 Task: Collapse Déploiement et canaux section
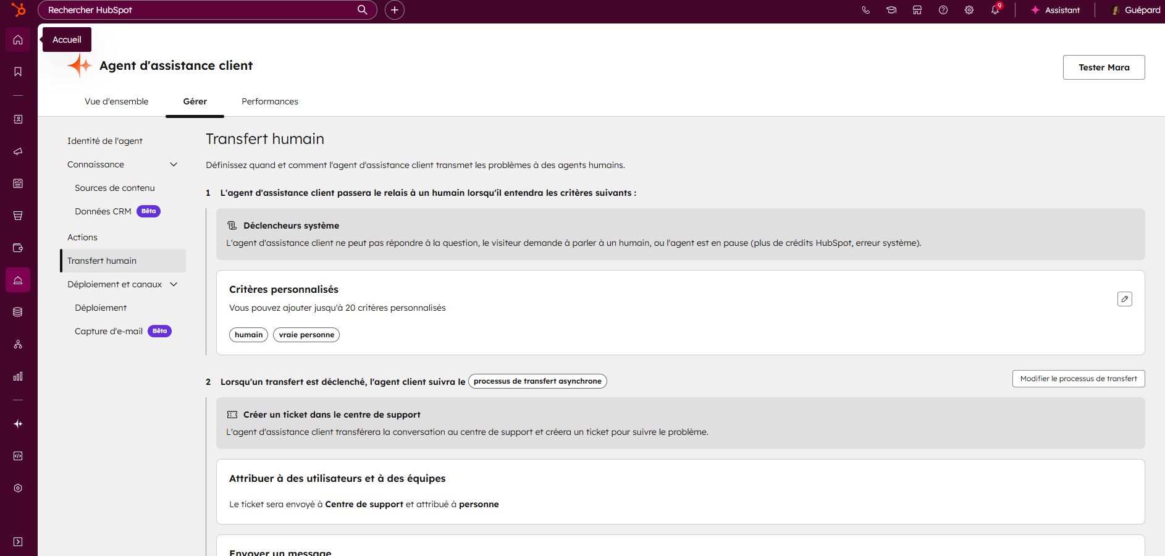pos(174,284)
